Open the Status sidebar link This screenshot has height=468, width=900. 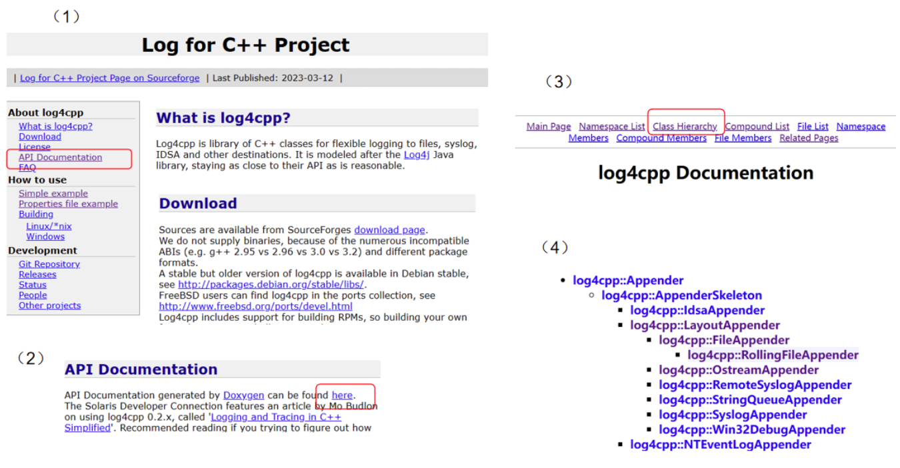click(x=33, y=285)
